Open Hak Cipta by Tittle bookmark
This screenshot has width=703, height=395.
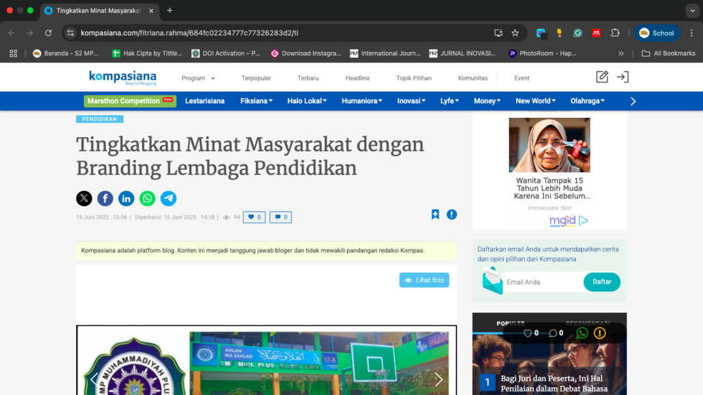point(147,53)
